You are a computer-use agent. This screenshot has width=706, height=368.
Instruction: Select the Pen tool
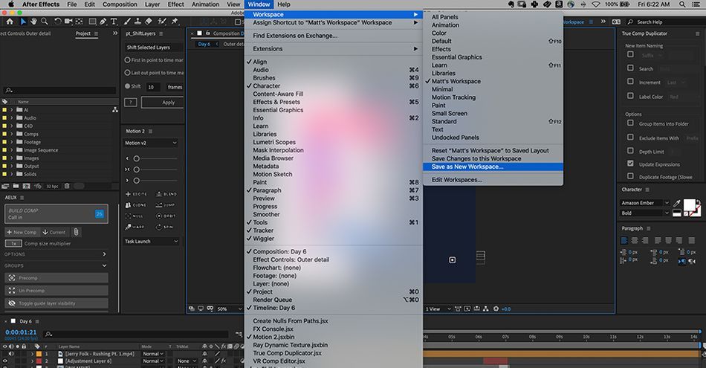click(x=103, y=22)
